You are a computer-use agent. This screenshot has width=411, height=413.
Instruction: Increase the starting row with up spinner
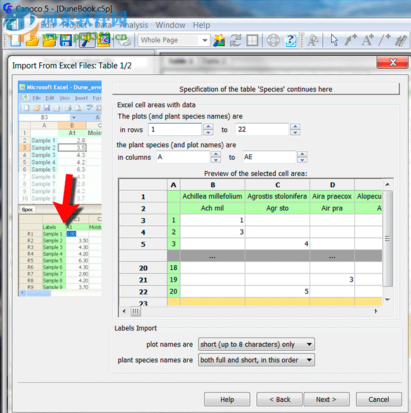208,126
